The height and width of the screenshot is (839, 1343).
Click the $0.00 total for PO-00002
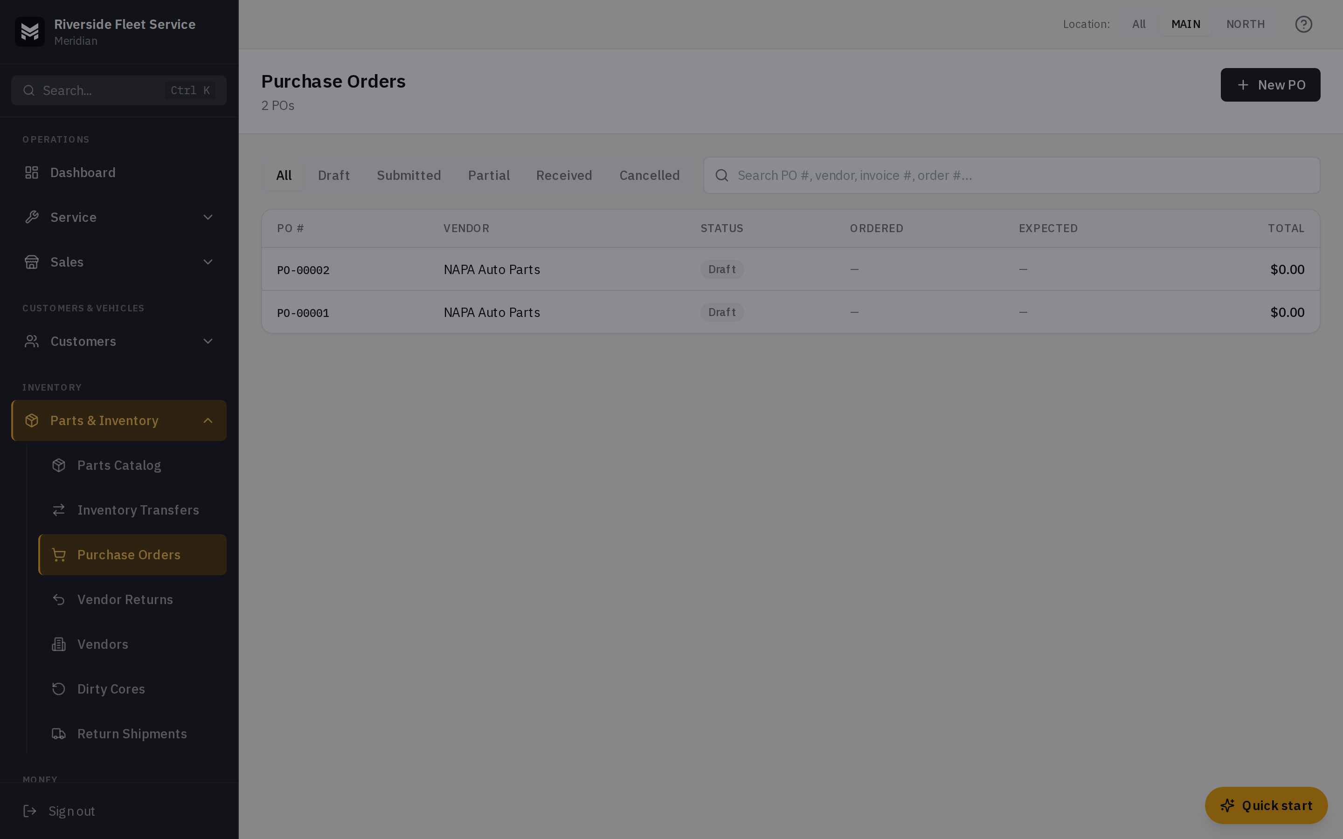click(1287, 270)
